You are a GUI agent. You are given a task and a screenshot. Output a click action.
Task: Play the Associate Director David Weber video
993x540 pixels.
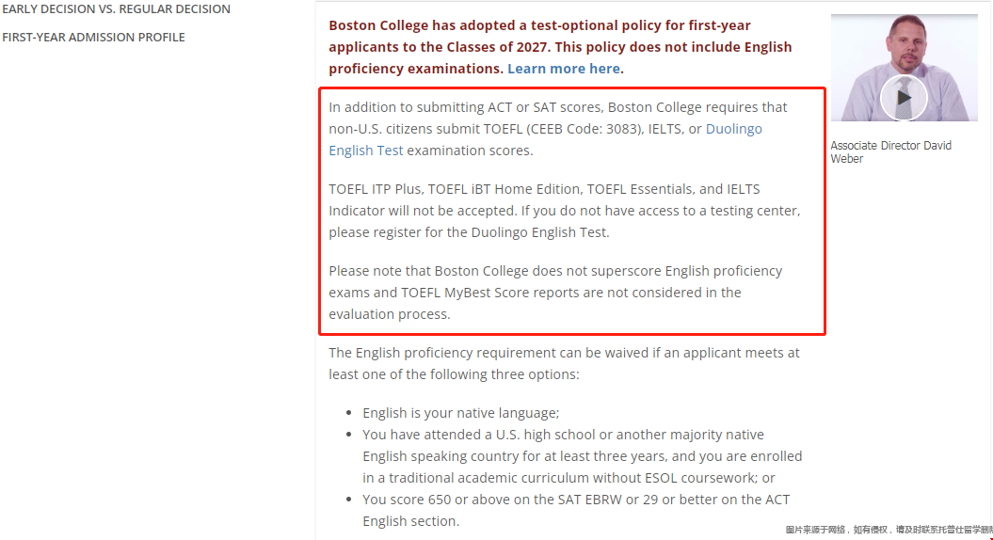point(904,98)
